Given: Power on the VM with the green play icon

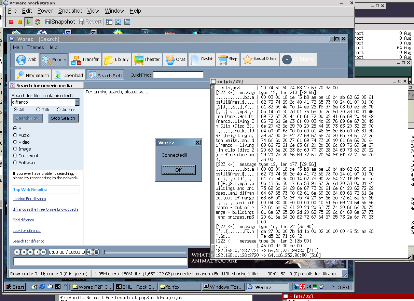Looking at the screenshot, I should click(29, 22).
